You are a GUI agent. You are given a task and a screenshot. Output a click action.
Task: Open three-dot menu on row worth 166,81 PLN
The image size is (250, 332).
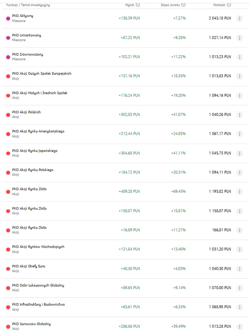(240, 230)
